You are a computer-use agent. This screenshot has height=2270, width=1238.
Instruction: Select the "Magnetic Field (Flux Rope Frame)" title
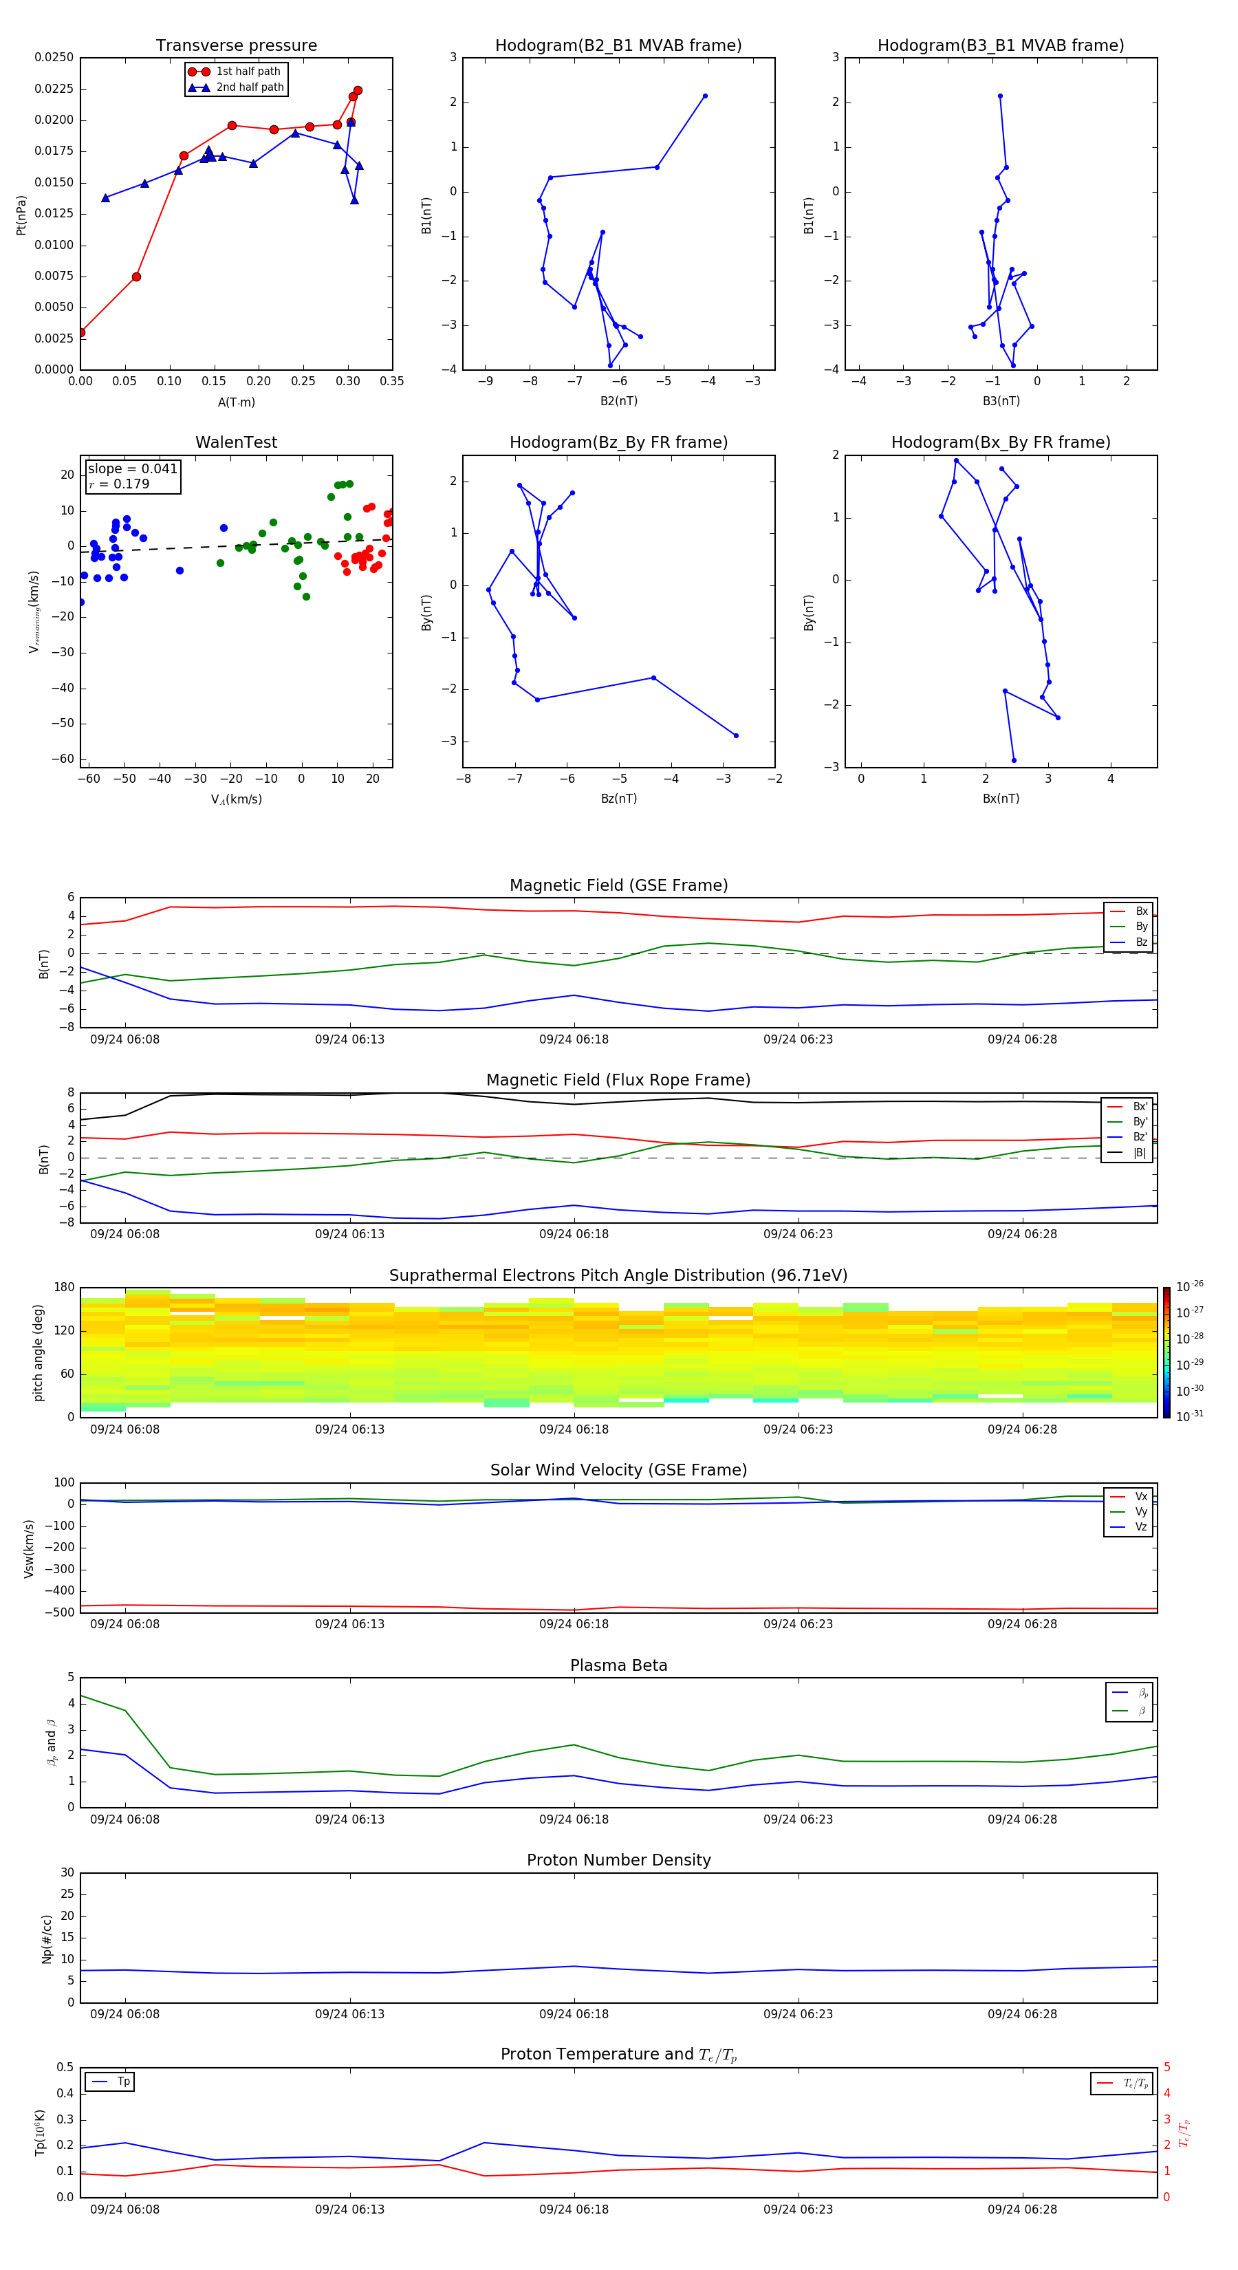(x=618, y=1081)
